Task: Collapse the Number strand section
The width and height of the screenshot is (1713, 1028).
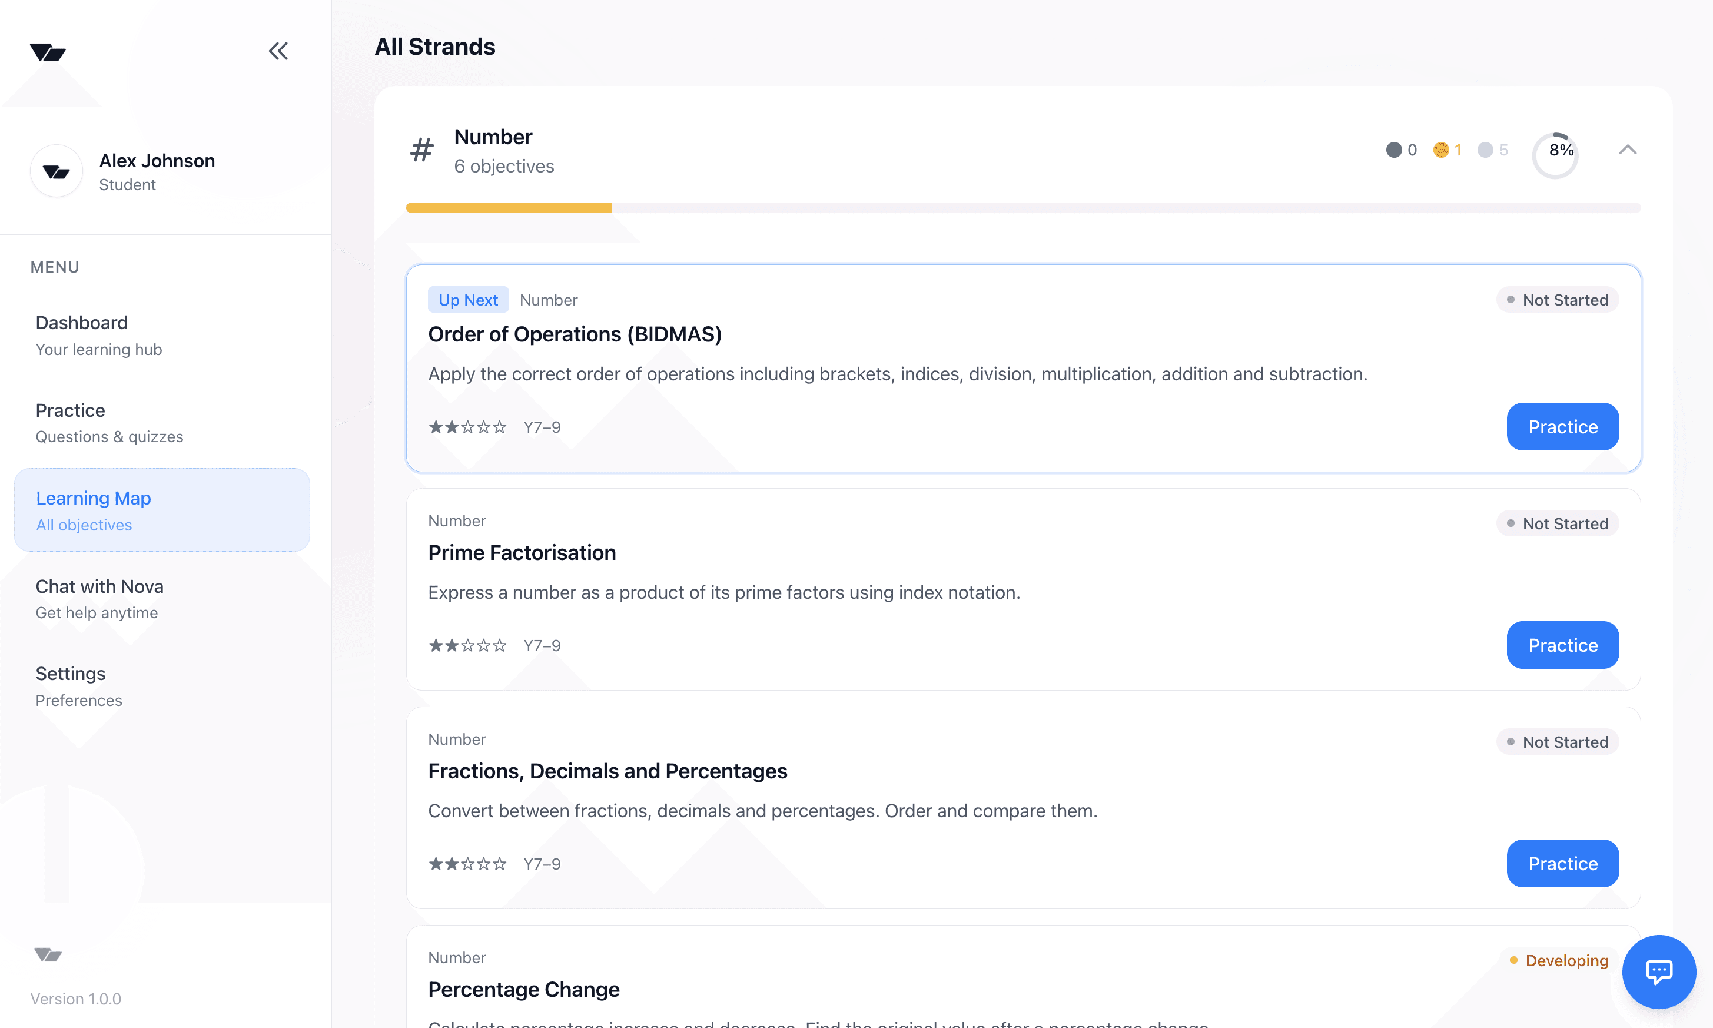Action: 1627,150
